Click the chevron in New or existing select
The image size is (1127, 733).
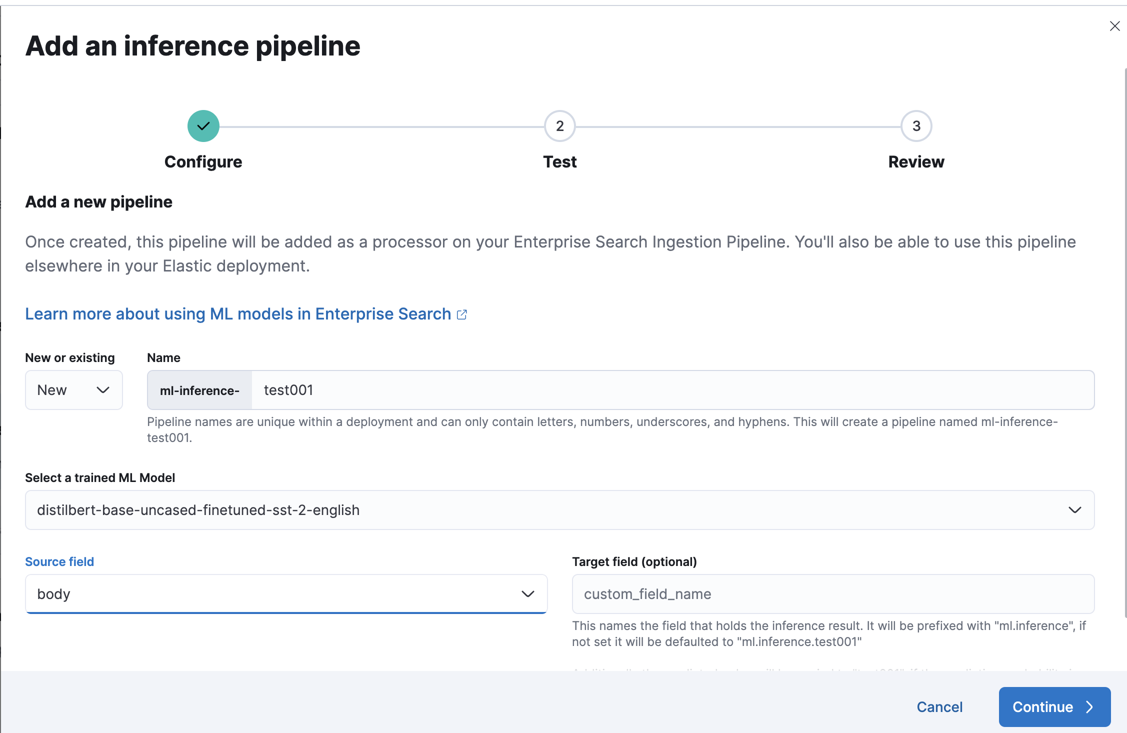click(103, 390)
